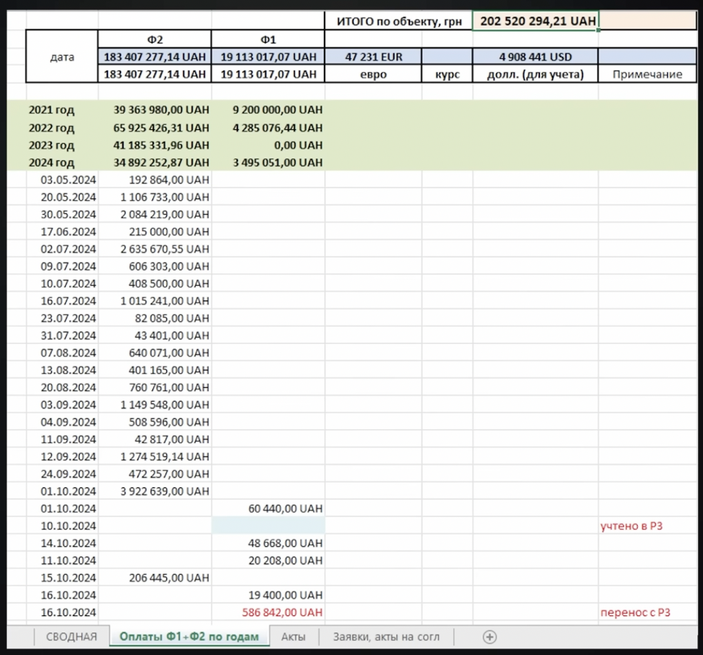Select the 9 200 000,00 UAH cell

268,110
